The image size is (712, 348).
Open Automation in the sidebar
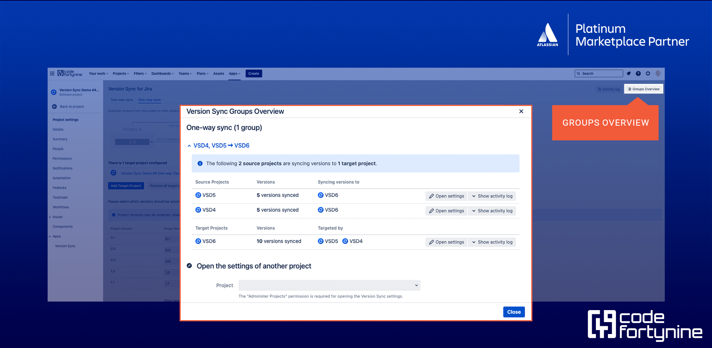tap(62, 178)
